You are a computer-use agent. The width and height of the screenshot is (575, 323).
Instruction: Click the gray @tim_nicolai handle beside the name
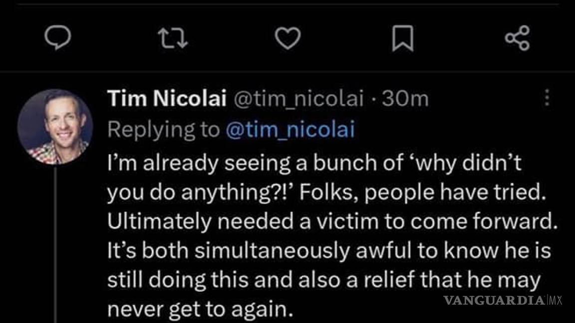pyautogui.click(x=298, y=99)
